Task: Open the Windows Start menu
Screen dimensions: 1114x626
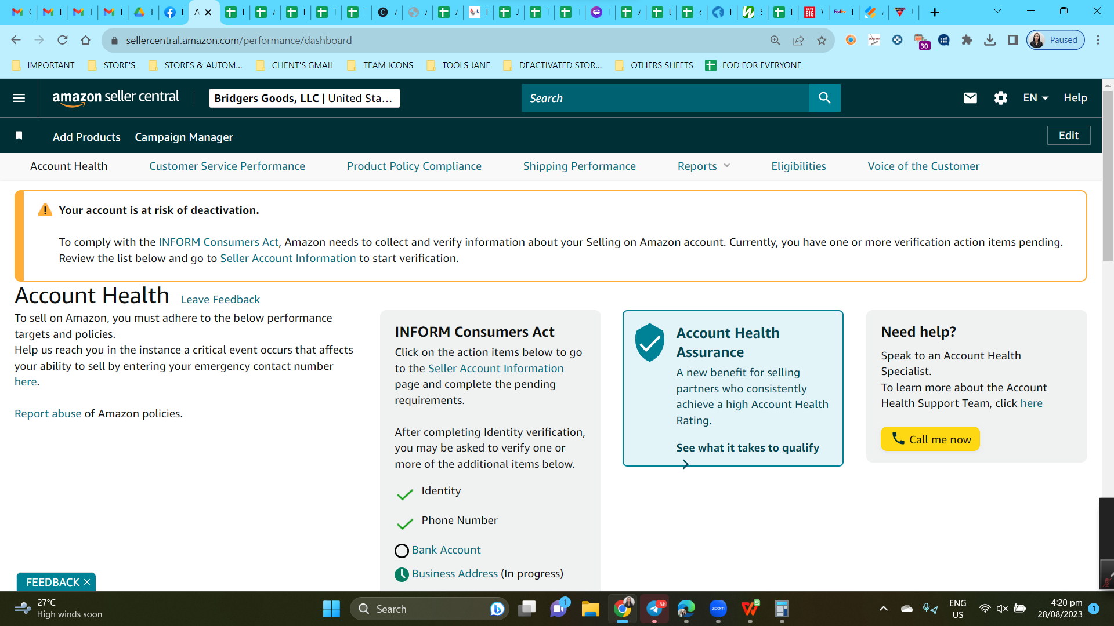Action: [331, 609]
